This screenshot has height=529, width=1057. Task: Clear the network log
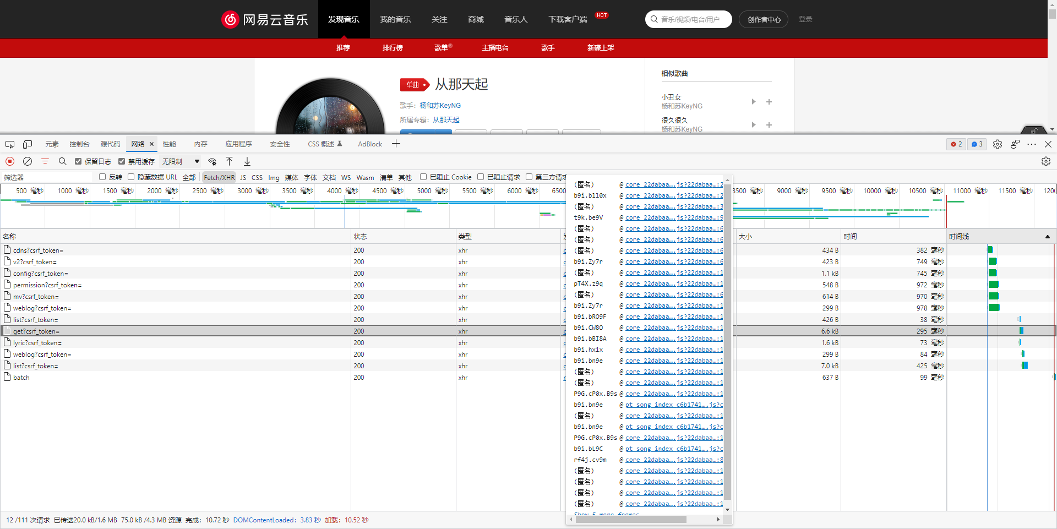point(28,161)
